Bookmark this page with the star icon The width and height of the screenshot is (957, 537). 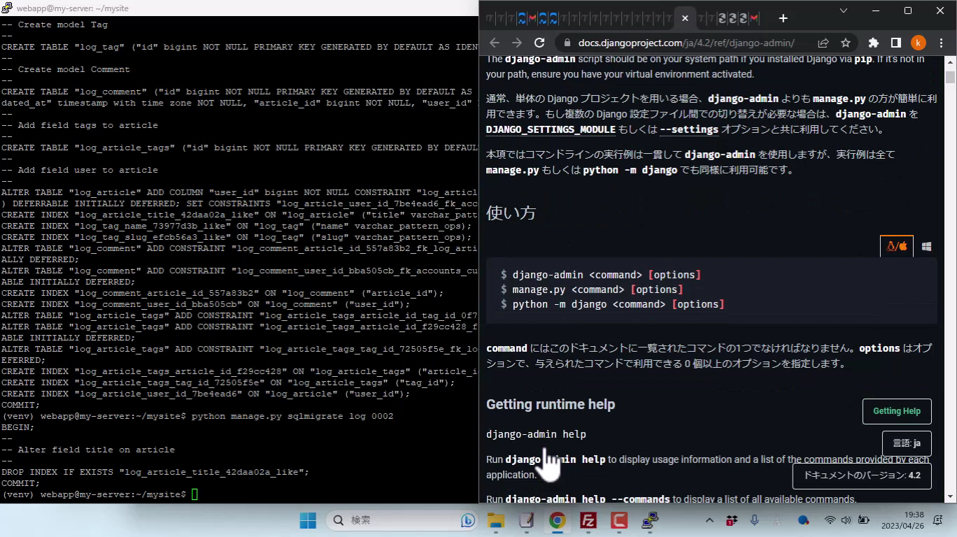pyautogui.click(x=846, y=43)
